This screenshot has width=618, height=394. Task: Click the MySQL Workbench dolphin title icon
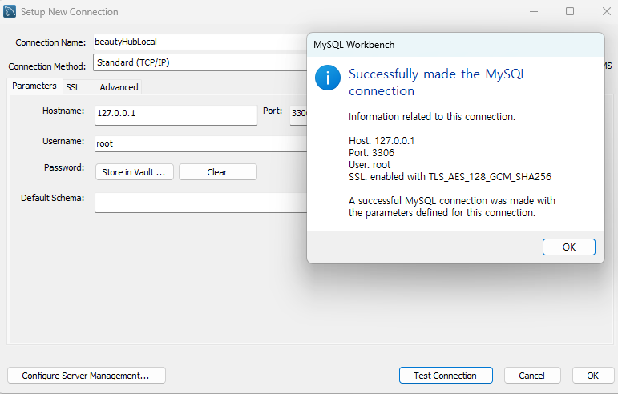[10, 11]
